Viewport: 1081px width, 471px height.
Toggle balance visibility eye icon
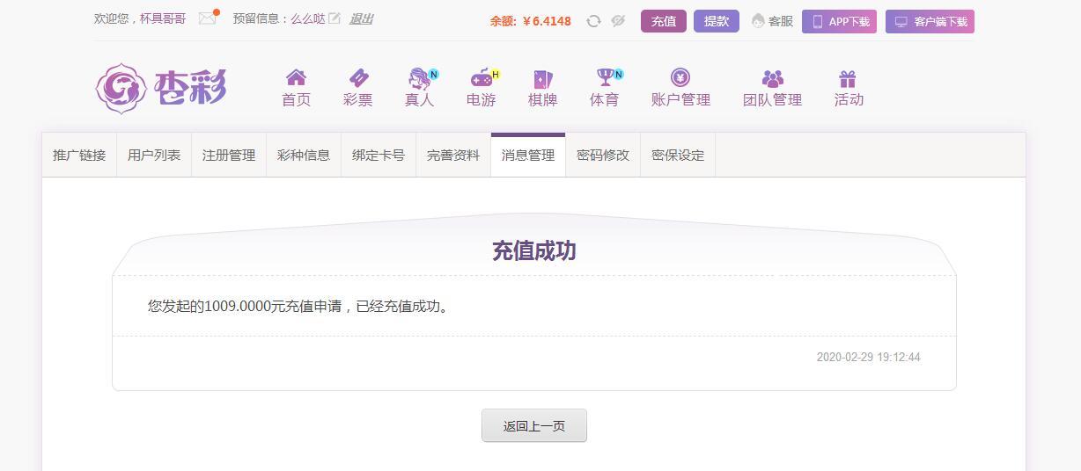click(x=618, y=21)
